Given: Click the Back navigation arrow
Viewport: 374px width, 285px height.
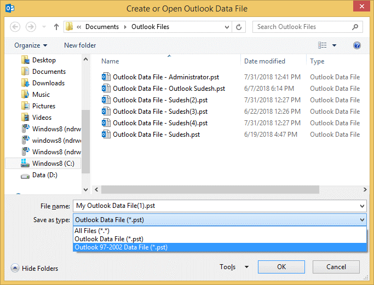Looking at the screenshot, I should (x=15, y=27).
